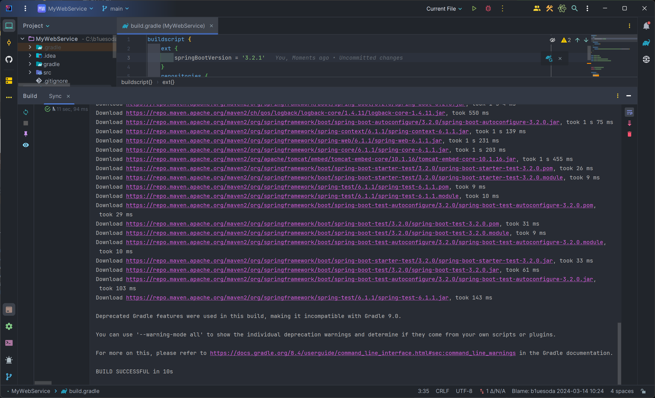The image size is (655, 398).
Task: Toggle the eye view options in Build panel
Action: [26, 145]
